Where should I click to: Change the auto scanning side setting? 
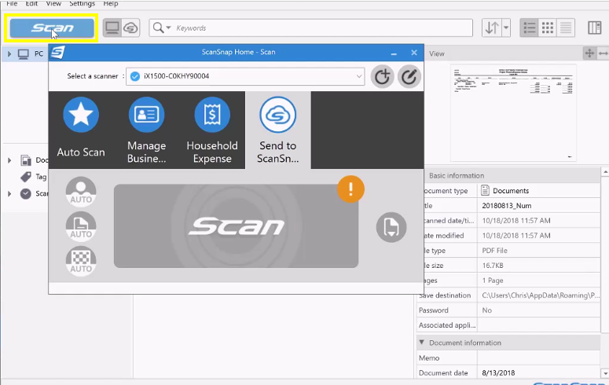pyautogui.click(x=81, y=226)
